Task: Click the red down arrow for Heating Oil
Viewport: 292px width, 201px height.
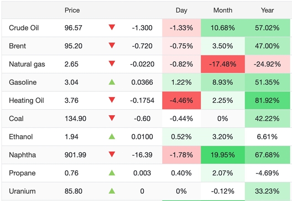Action: (112, 100)
